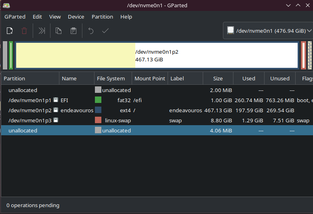Open the Device menu
The image size is (313, 214).
point(76,17)
